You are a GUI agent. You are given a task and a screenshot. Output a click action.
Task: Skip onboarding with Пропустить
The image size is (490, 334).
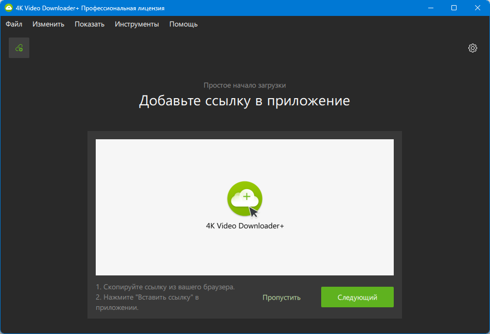281,297
